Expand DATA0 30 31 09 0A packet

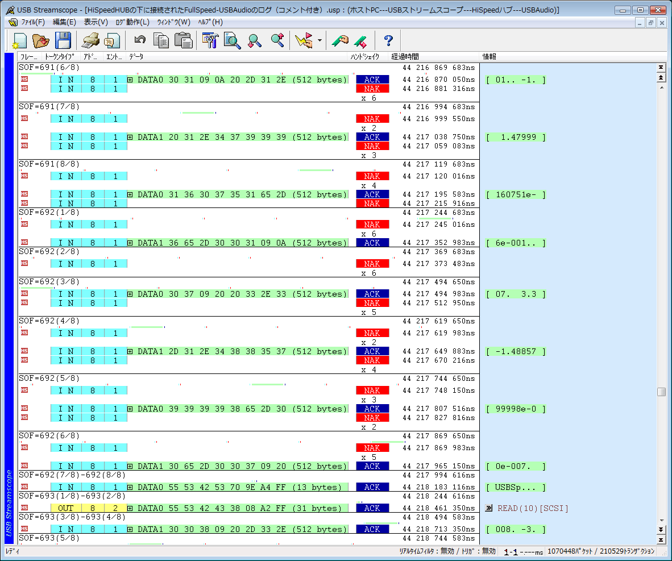130,80
